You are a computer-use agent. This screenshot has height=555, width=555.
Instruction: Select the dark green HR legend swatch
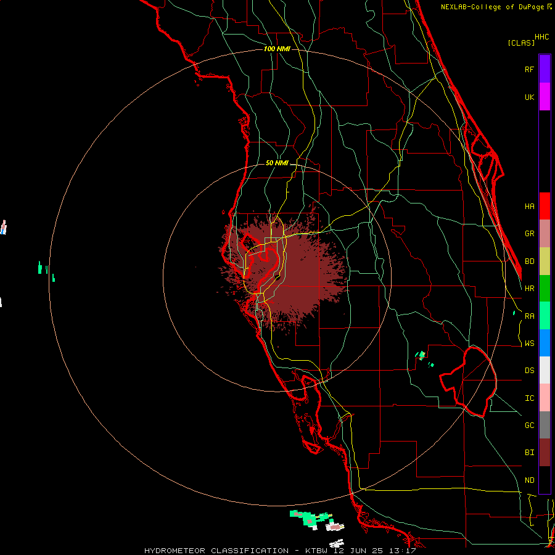pos(545,288)
